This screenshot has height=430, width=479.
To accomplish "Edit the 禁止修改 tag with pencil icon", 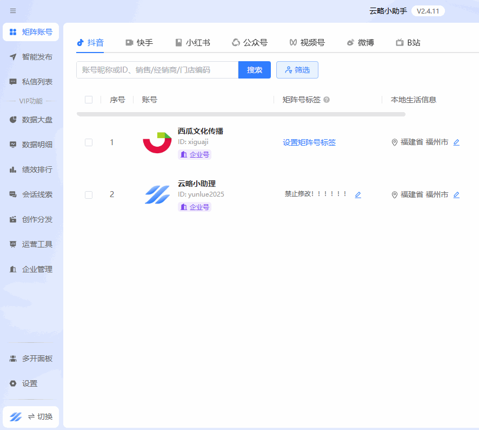I will click(x=358, y=195).
